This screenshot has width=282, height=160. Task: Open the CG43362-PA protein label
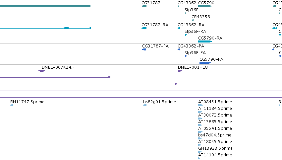click(191, 46)
